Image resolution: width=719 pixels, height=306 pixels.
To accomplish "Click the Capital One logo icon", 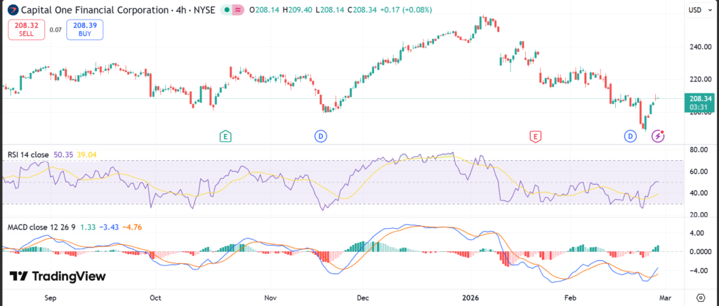I will tap(12, 11).
